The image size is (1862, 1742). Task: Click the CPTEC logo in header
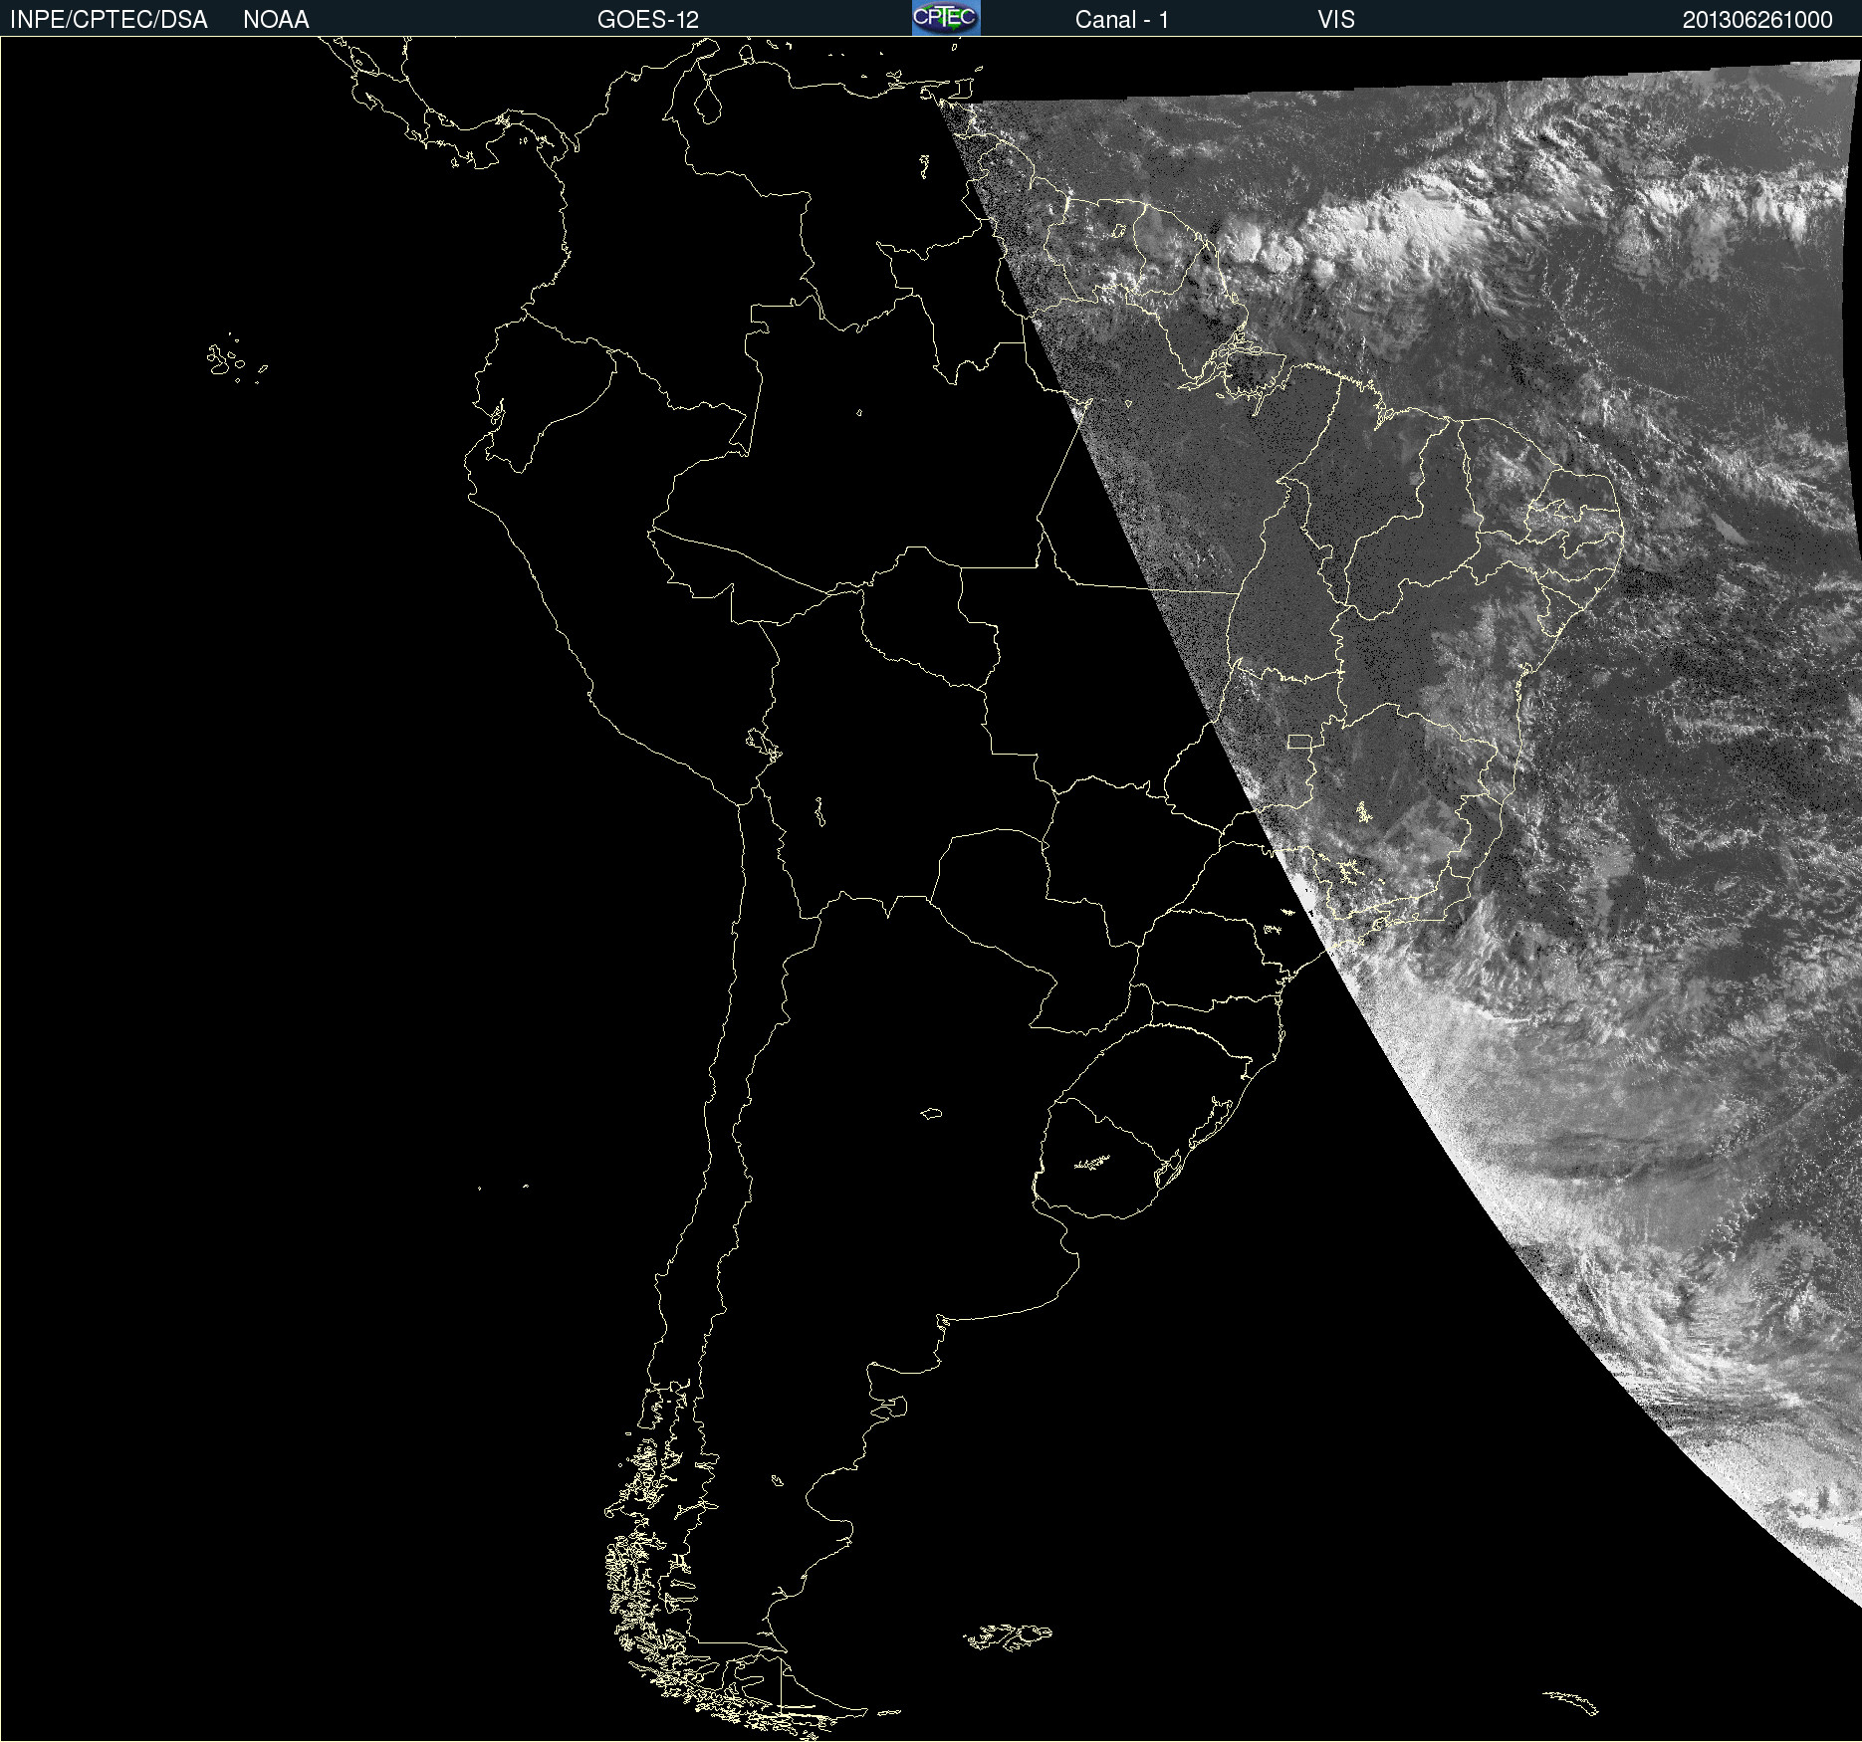946,18
